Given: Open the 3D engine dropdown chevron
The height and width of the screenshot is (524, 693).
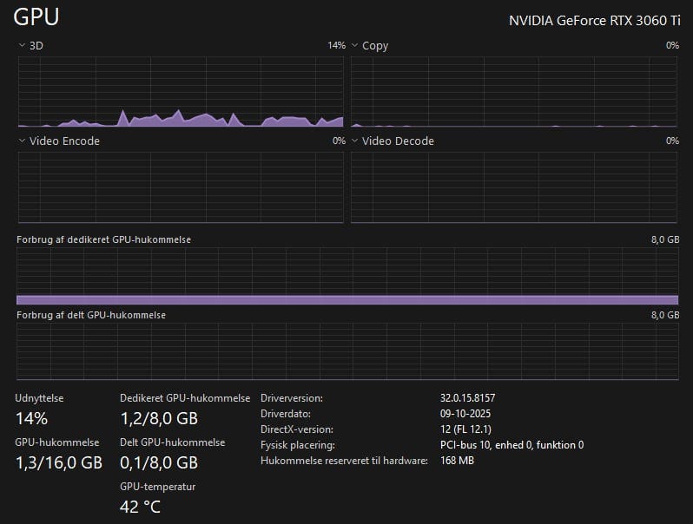Looking at the screenshot, I should coord(22,45).
